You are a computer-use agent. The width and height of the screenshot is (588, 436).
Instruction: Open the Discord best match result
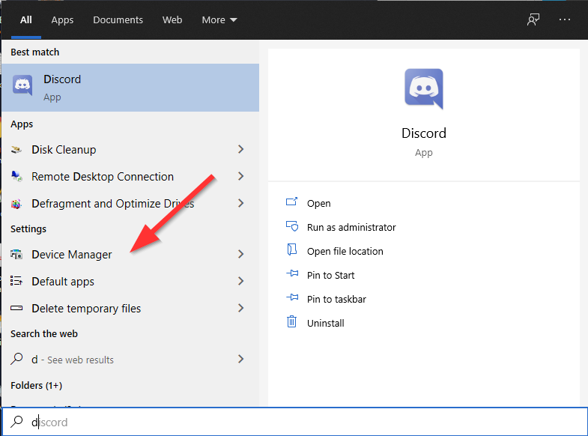pyautogui.click(x=130, y=88)
